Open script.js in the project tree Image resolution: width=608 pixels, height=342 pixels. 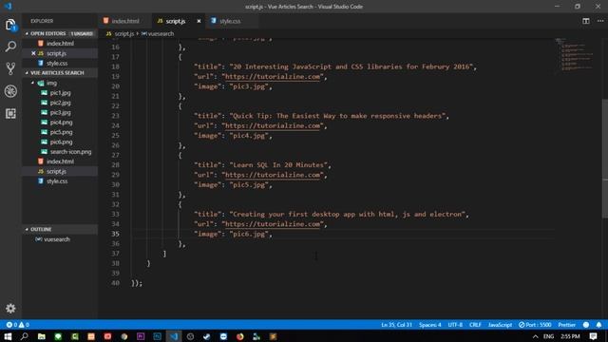pos(56,171)
